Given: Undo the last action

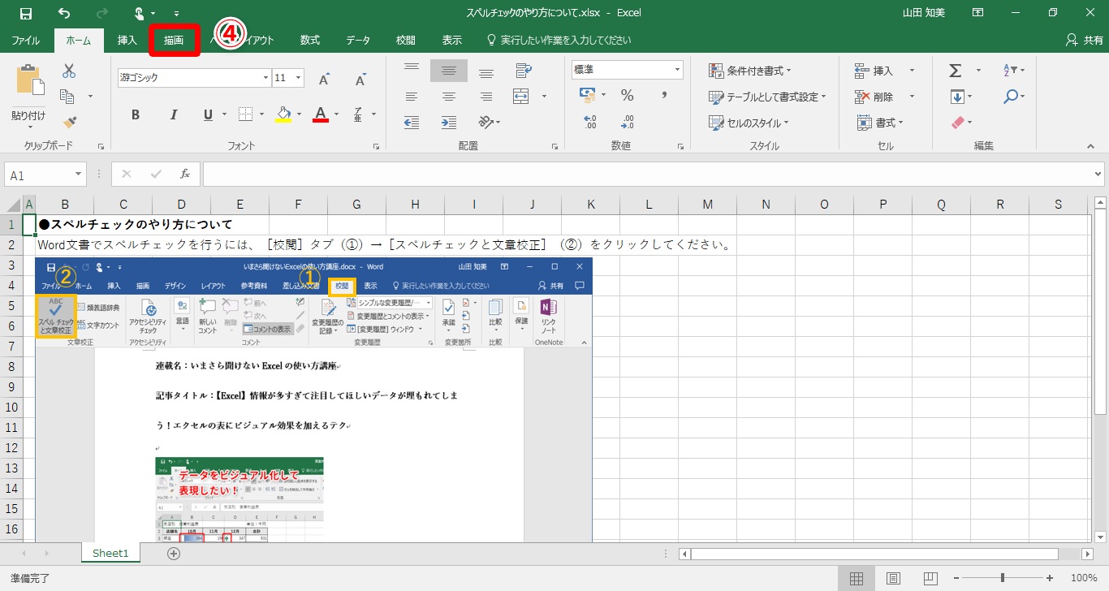Looking at the screenshot, I should 64,13.
